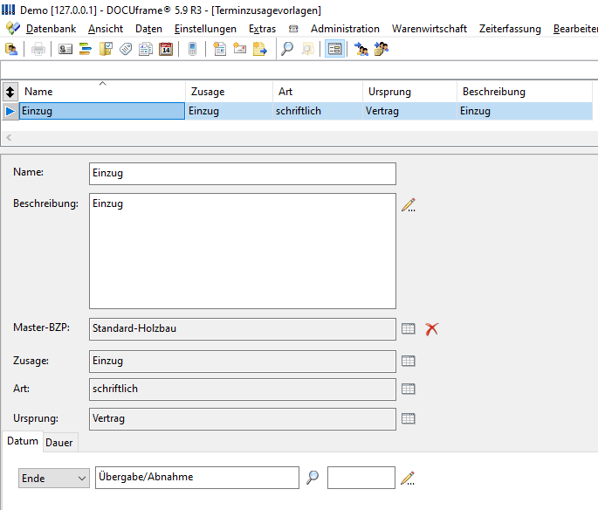Click the Beschreibung column header
This screenshot has width=598, height=510.
coord(525,92)
